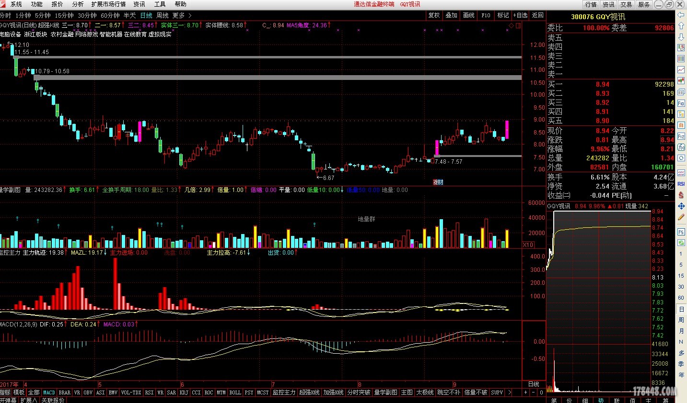
Task: Select the 月 monthly sidebar period
Action: [x=681, y=331]
